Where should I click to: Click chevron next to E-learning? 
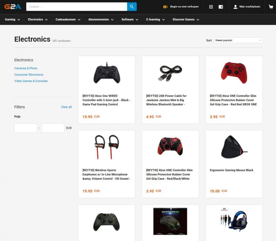click(163, 20)
